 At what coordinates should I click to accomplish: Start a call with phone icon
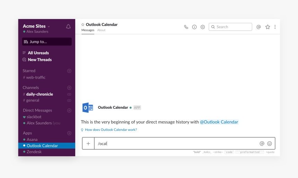(186, 27)
